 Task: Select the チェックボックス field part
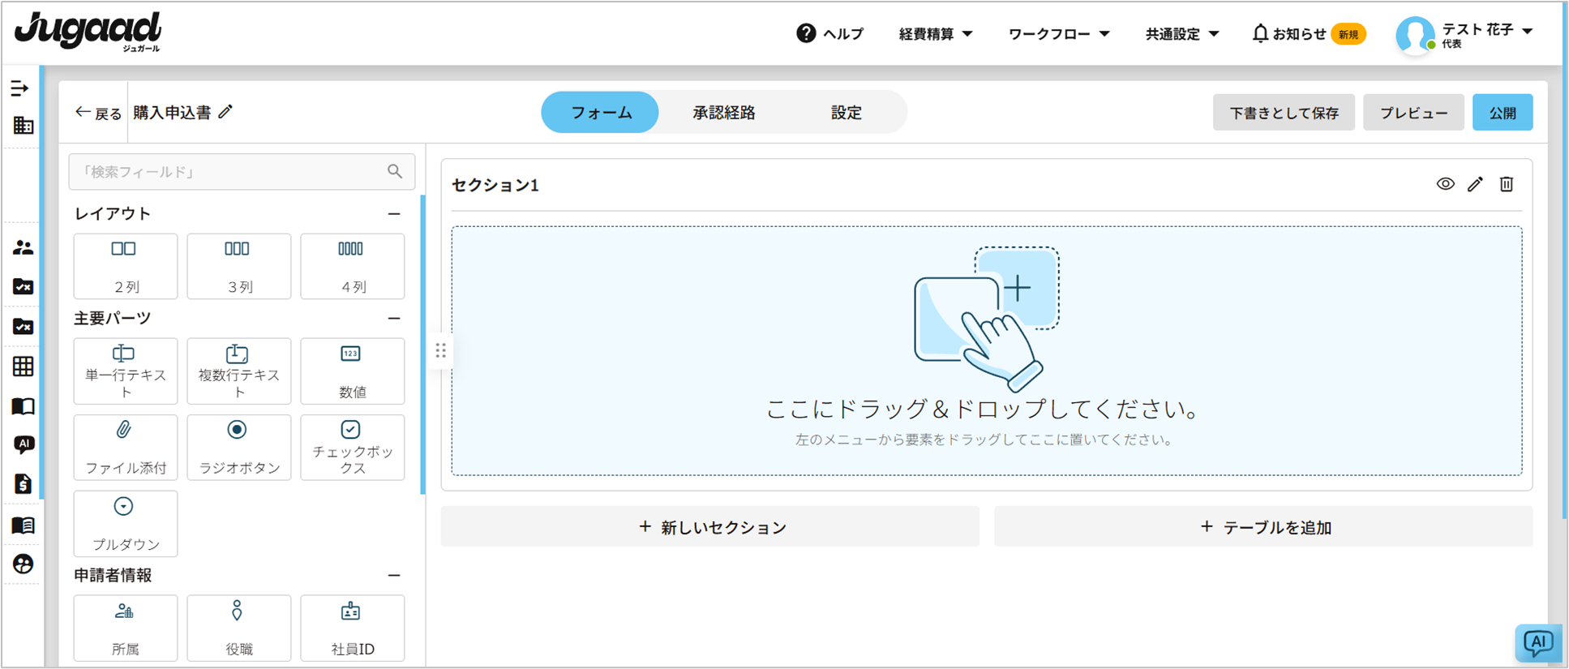tap(352, 447)
